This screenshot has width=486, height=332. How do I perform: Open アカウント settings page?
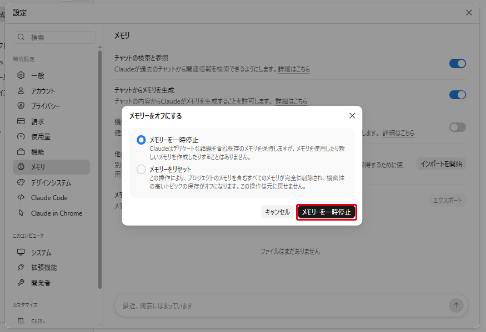[51, 91]
